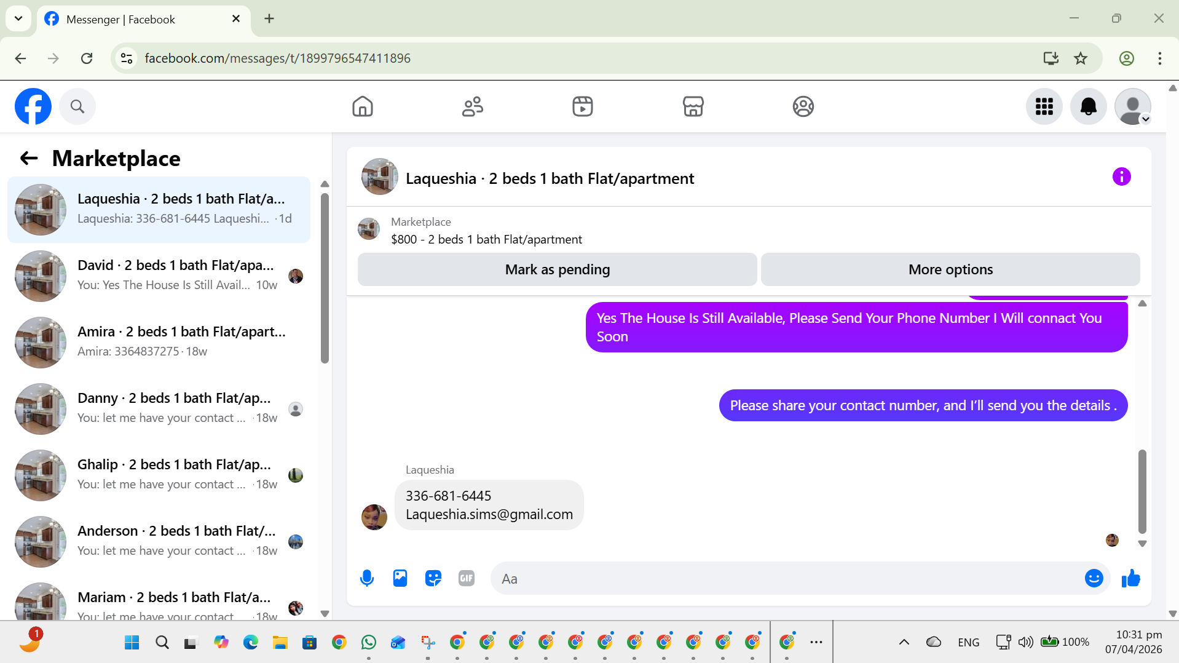1179x663 pixels.
Task: Show hidden system tray icons
Action: point(904,643)
